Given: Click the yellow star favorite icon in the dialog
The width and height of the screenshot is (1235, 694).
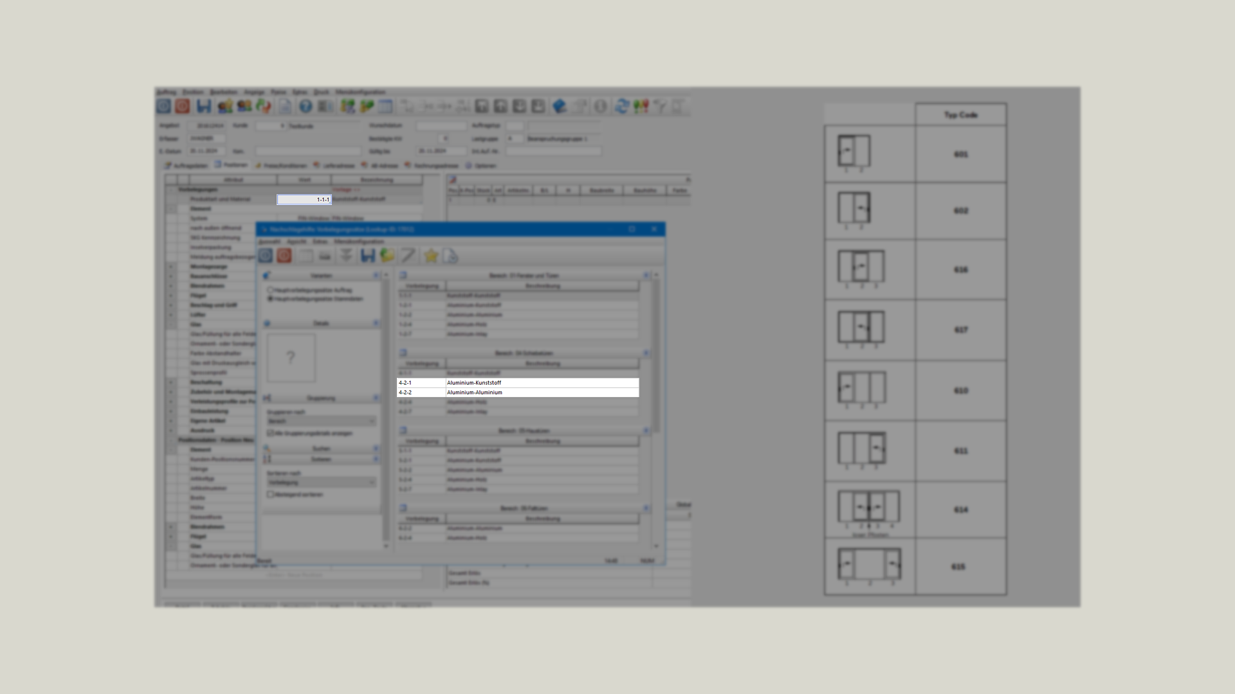Looking at the screenshot, I should pyautogui.click(x=431, y=256).
